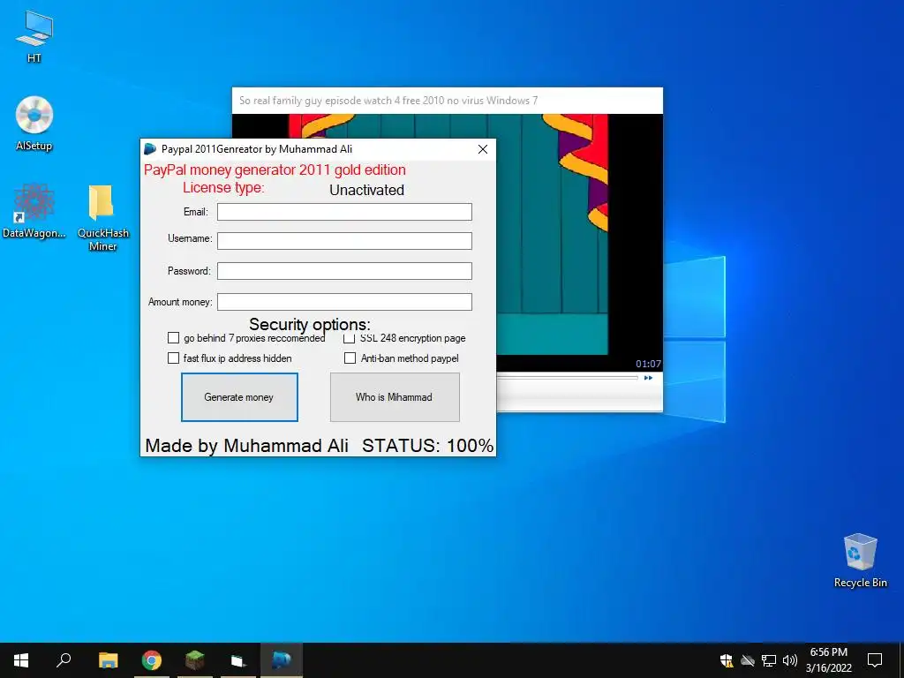Switch to the video player taskbar icon
Image resolution: width=904 pixels, height=678 pixels.
(x=238, y=660)
